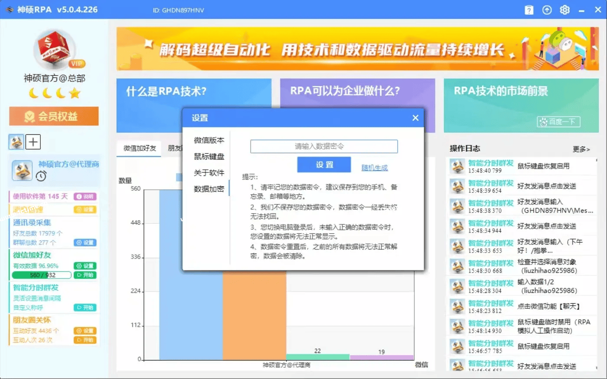Open 设置 for 微信加好友

[x=85, y=266]
